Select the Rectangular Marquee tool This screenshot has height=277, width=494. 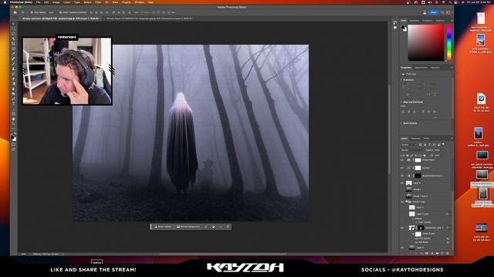13,29
